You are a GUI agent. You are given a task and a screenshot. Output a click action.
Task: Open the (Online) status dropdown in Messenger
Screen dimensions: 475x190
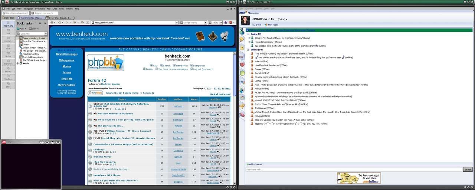click(282, 19)
